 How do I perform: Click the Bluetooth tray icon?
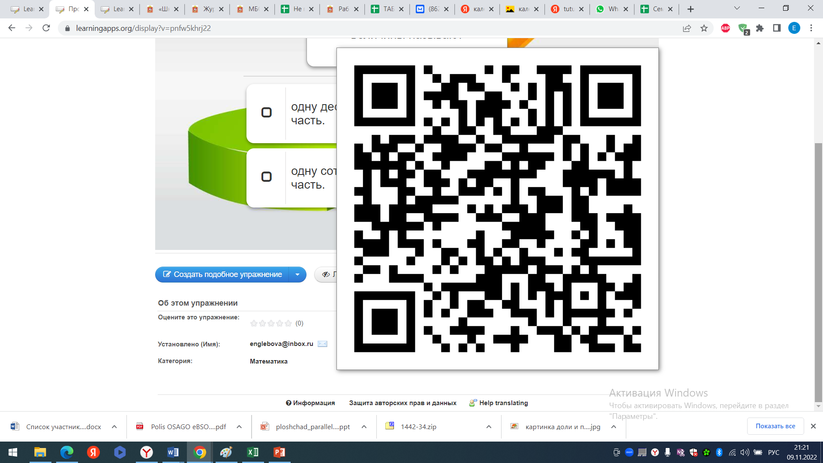click(719, 452)
